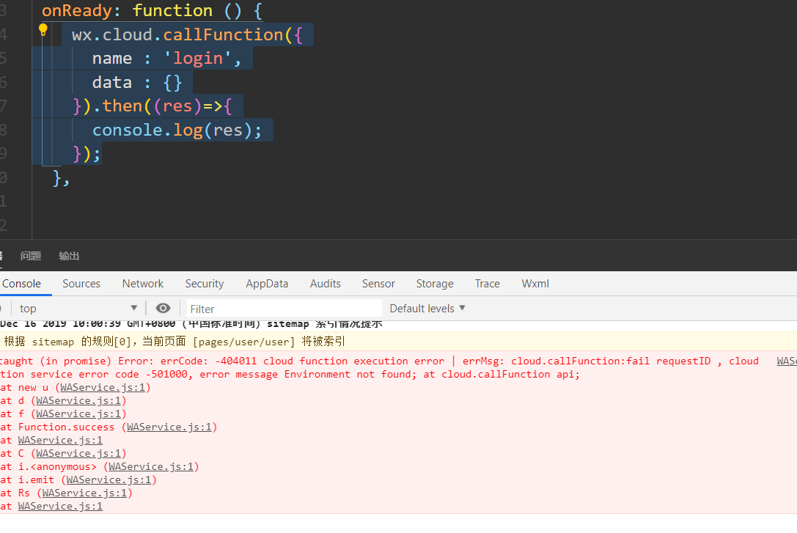Click the lightbulb quick-fix icon
The height and width of the screenshot is (533, 797).
coord(43,30)
